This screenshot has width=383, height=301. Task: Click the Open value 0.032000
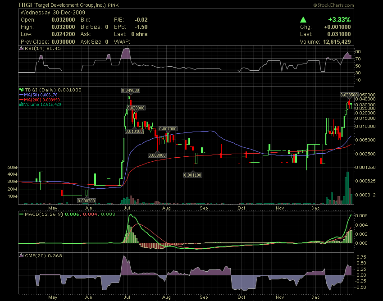63,20
